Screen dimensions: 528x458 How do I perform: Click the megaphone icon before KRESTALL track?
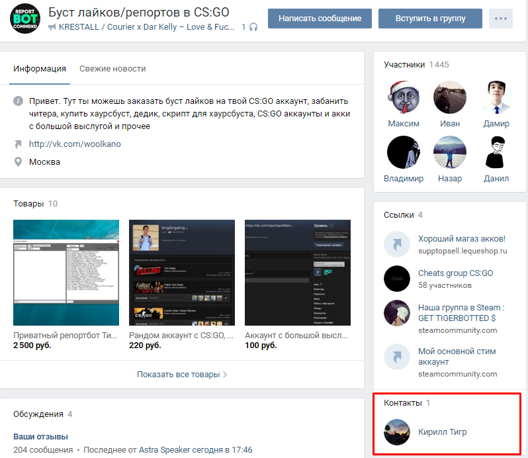[x=52, y=27]
